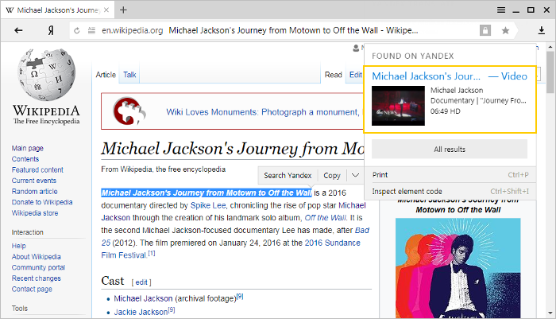Maximize the browser window
Image resolution: width=556 pixels, height=319 pixels.
click(531, 10)
